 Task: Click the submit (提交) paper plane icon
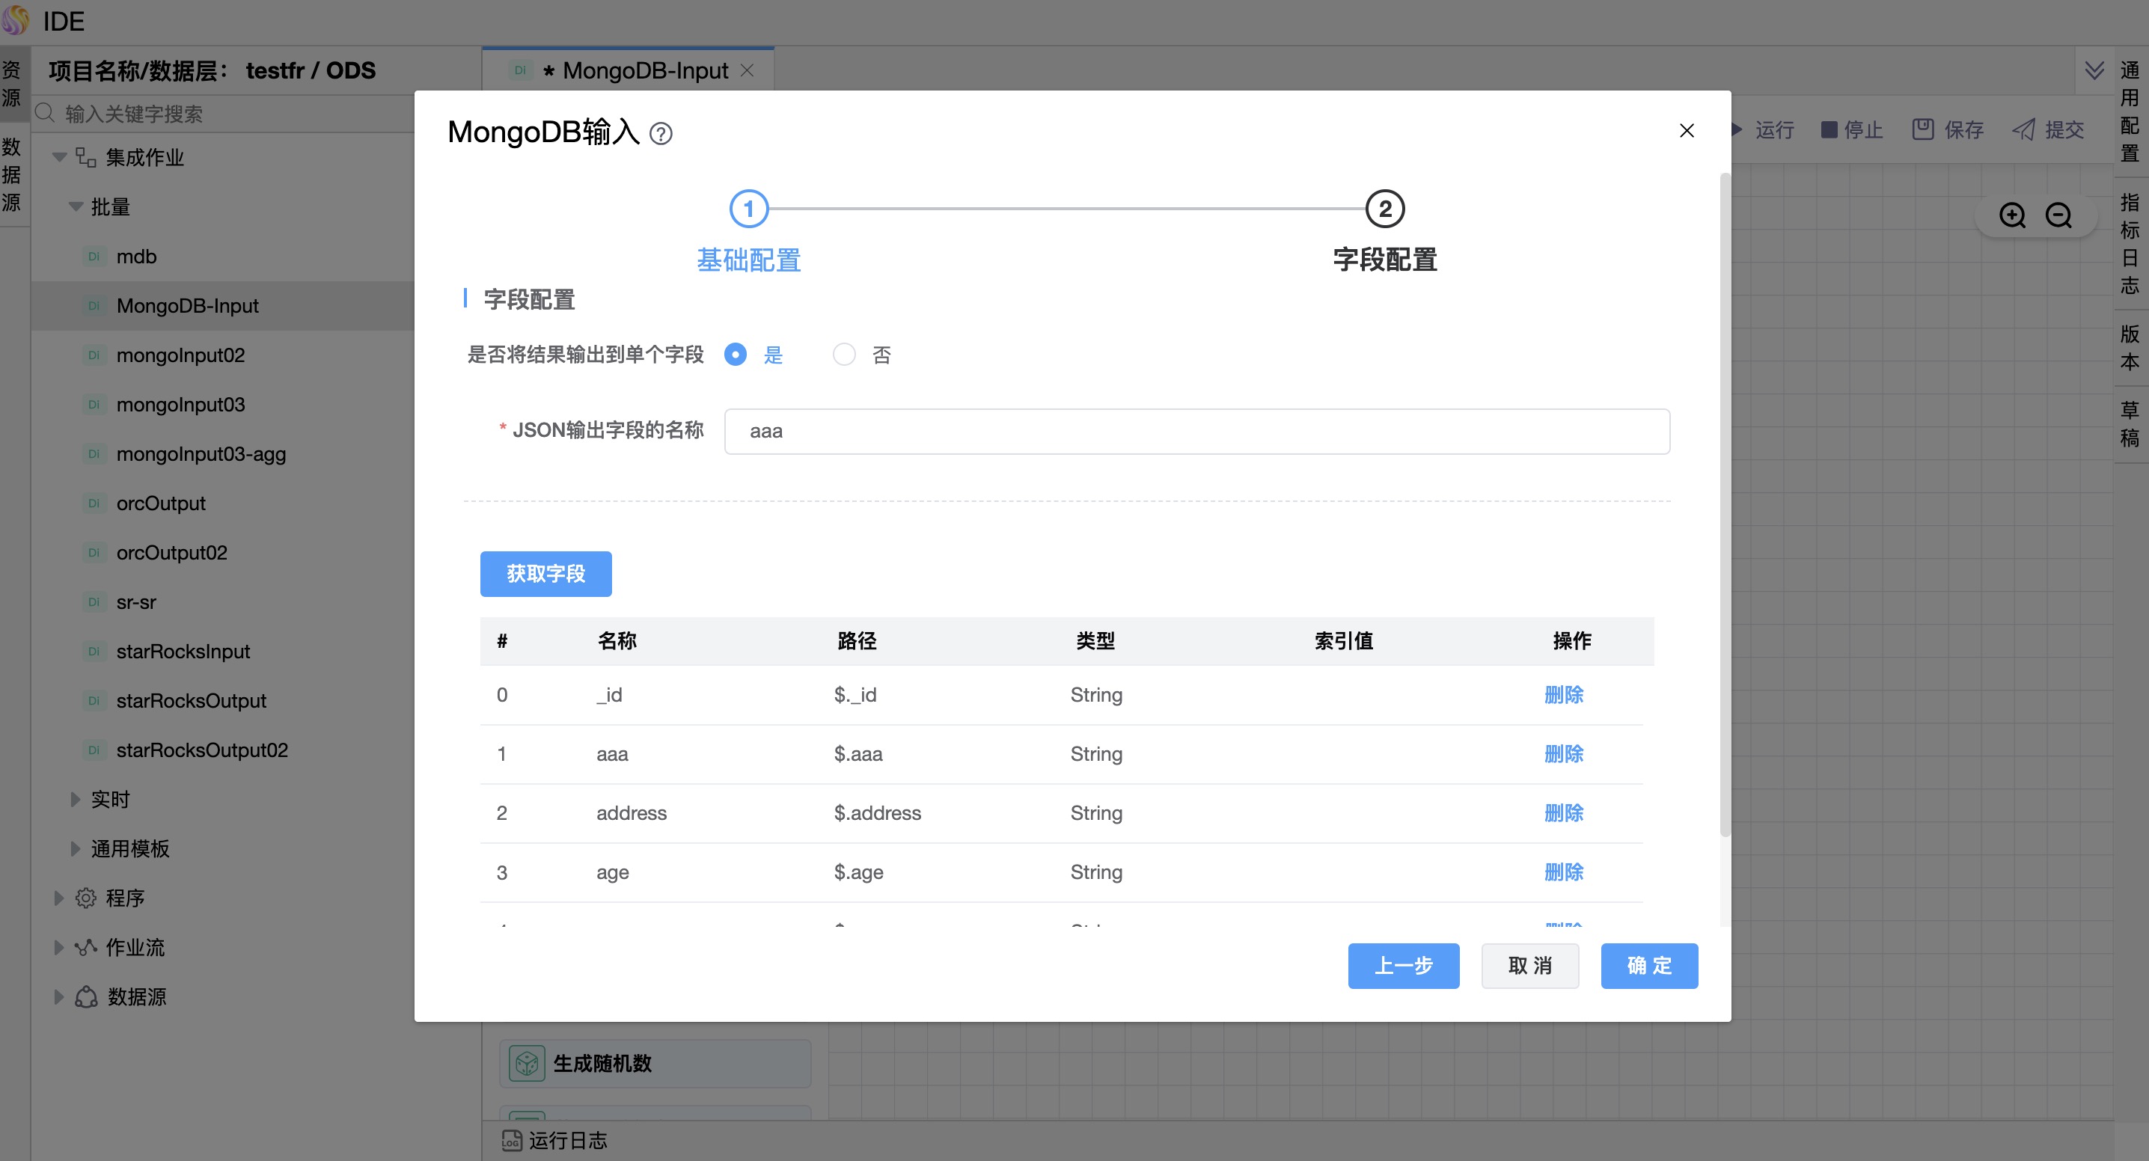2023,129
